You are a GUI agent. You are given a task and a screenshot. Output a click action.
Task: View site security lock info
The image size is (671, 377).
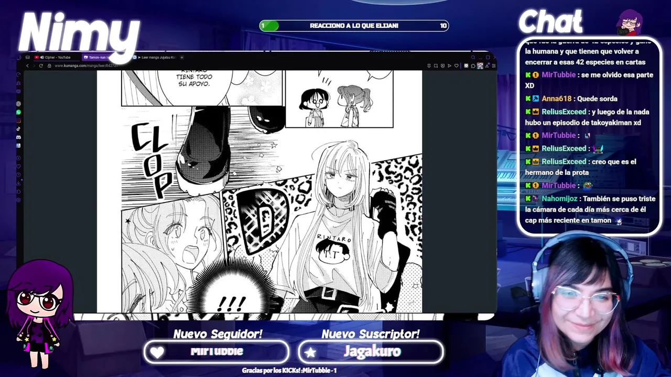tap(49, 66)
